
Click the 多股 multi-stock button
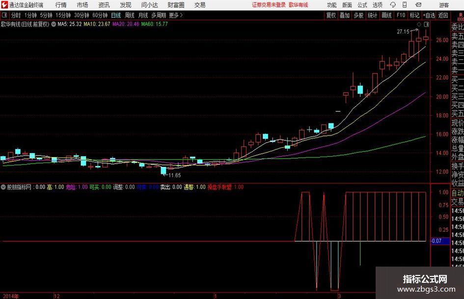pos(358,15)
